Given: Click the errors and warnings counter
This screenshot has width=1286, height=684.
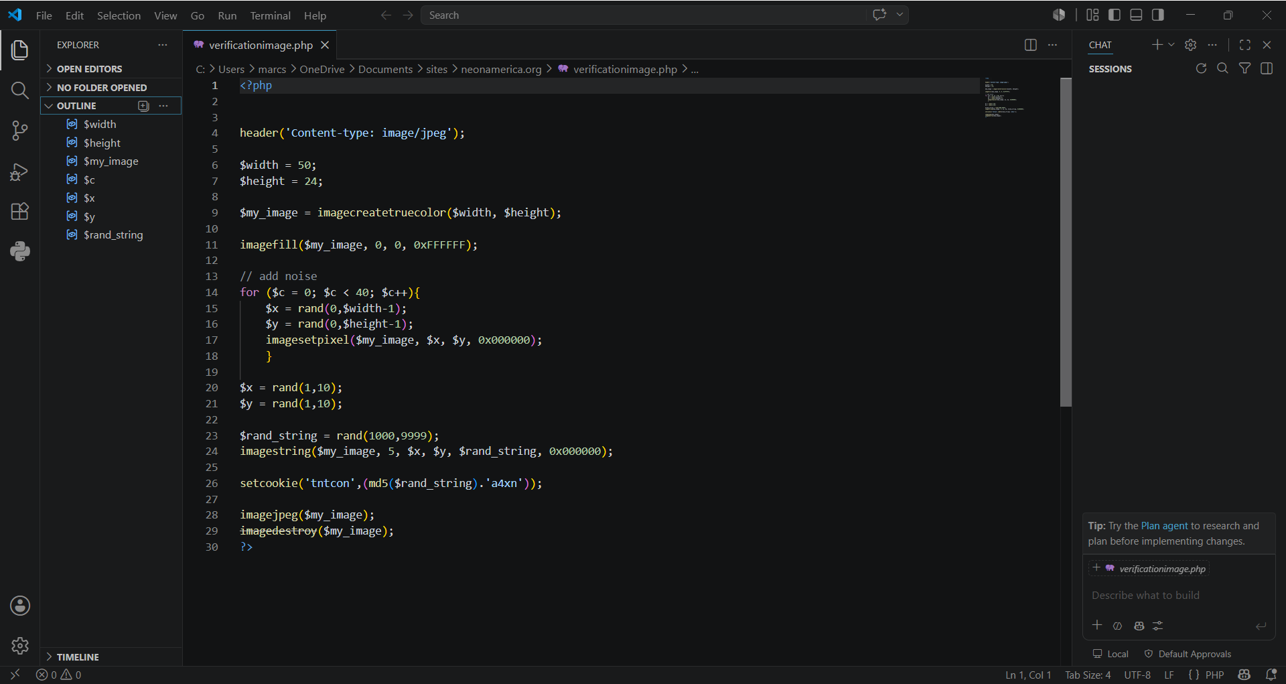Looking at the screenshot, I should coord(59,675).
